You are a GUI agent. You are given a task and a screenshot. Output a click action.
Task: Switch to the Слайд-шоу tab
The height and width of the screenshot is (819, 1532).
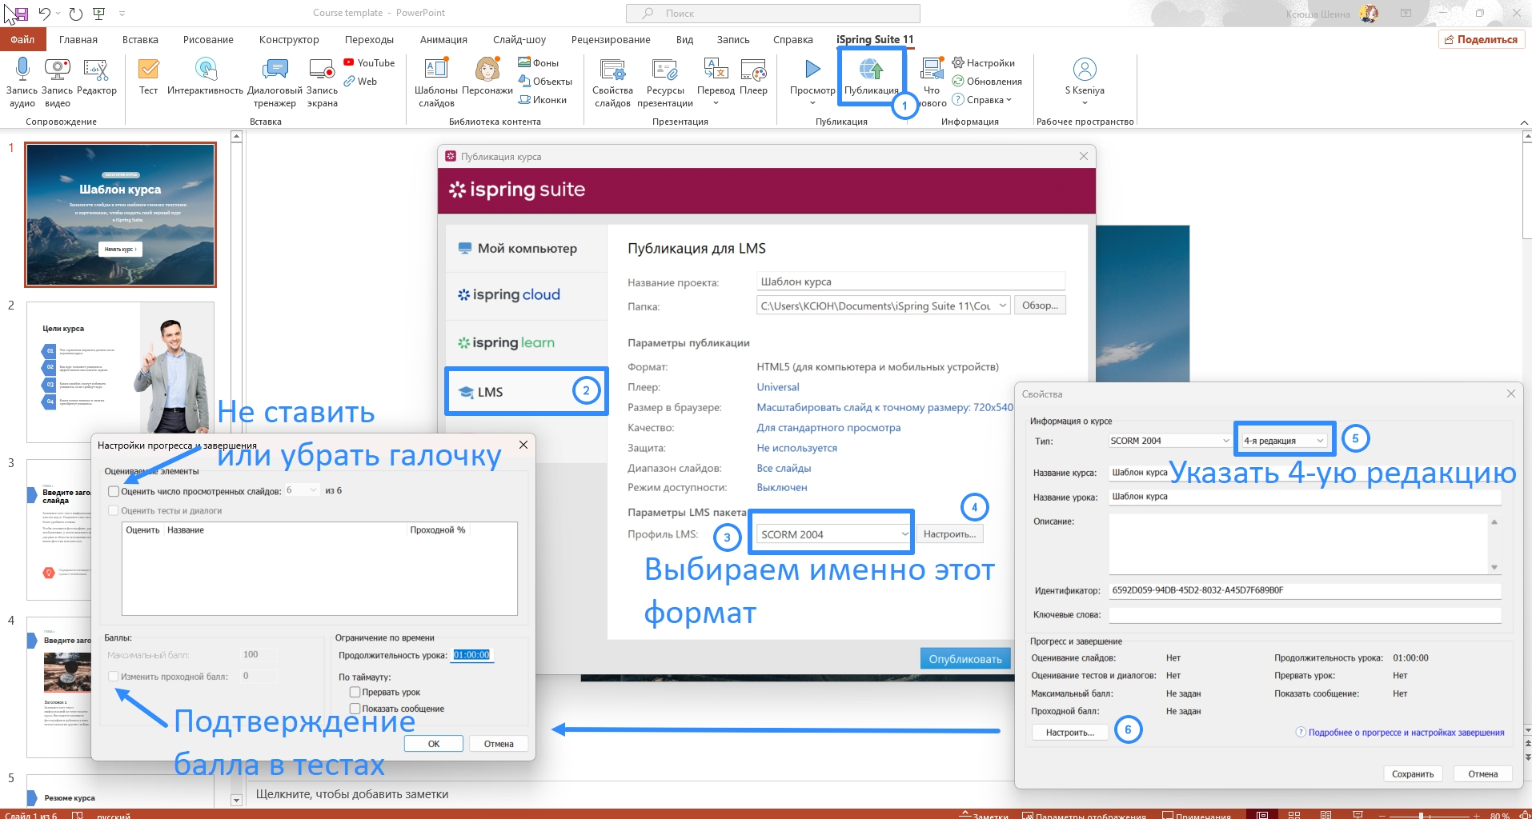[519, 39]
